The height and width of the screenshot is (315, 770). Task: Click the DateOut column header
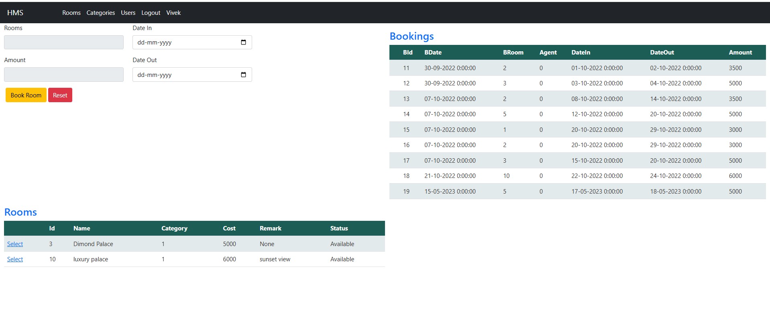pos(662,52)
